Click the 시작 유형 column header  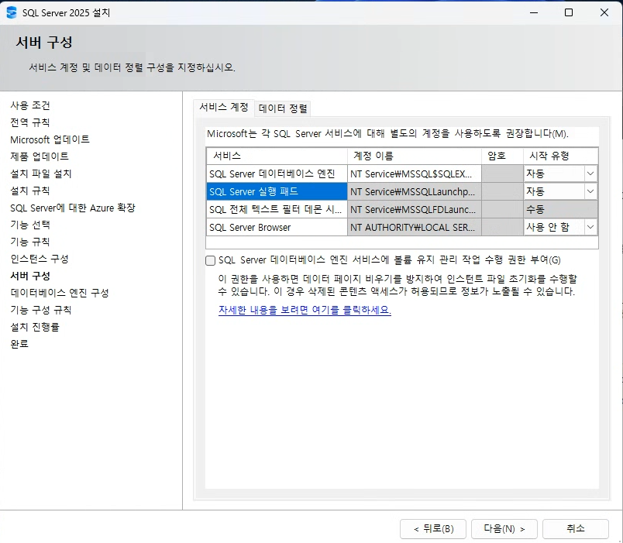tap(560, 156)
